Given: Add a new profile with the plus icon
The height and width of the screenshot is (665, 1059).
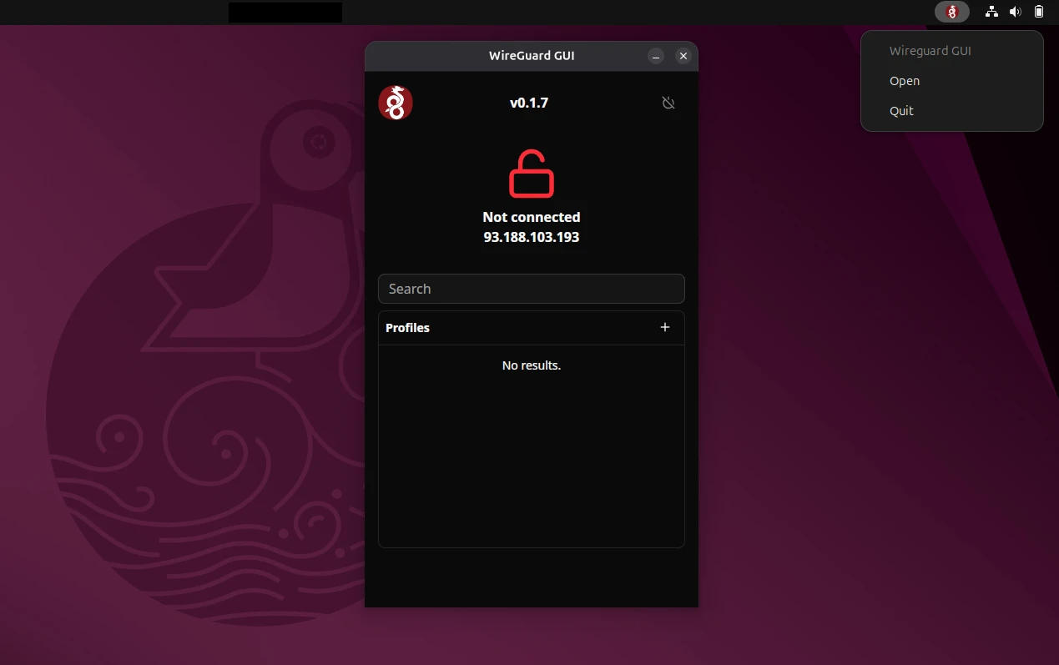Looking at the screenshot, I should tap(665, 327).
